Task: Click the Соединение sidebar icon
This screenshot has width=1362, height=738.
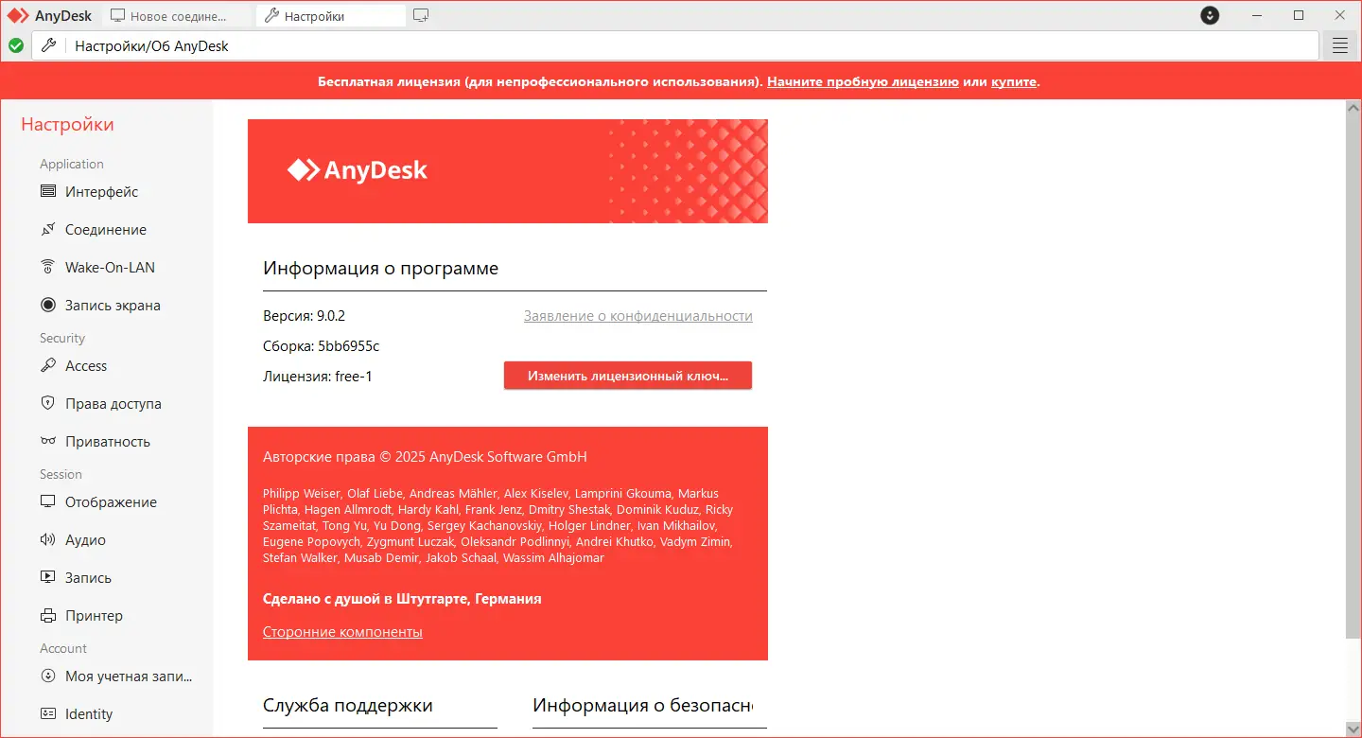Action: click(48, 229)
